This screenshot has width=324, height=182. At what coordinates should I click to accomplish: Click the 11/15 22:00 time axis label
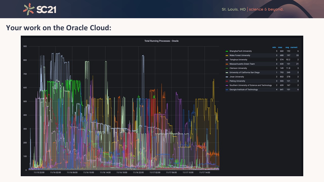point(39,173)
